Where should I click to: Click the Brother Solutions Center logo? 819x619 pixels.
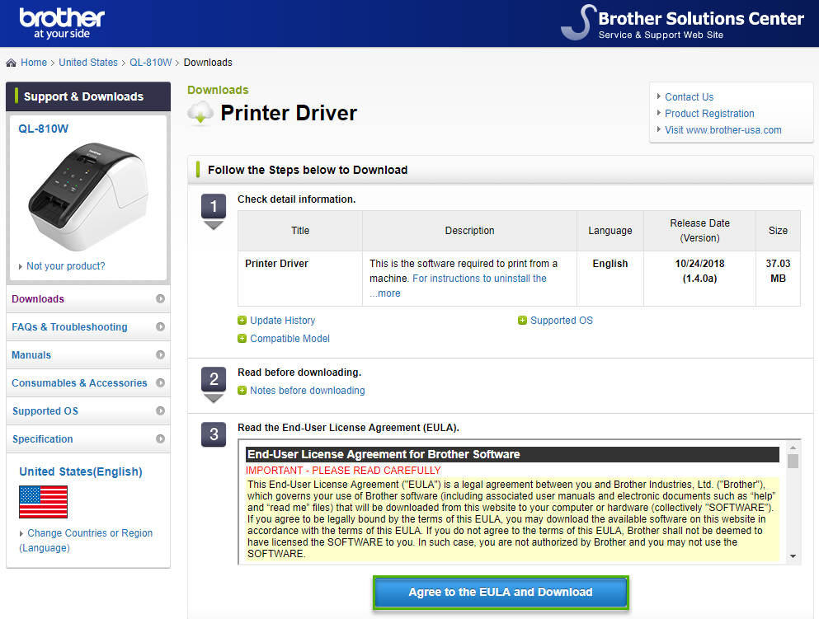(x=682, y=23)
